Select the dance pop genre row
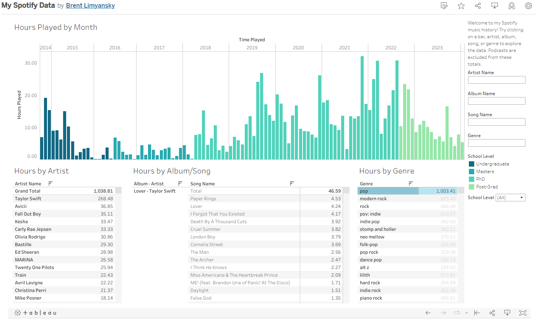The width and height of the screenshot is (540, 321). (407, 260)
